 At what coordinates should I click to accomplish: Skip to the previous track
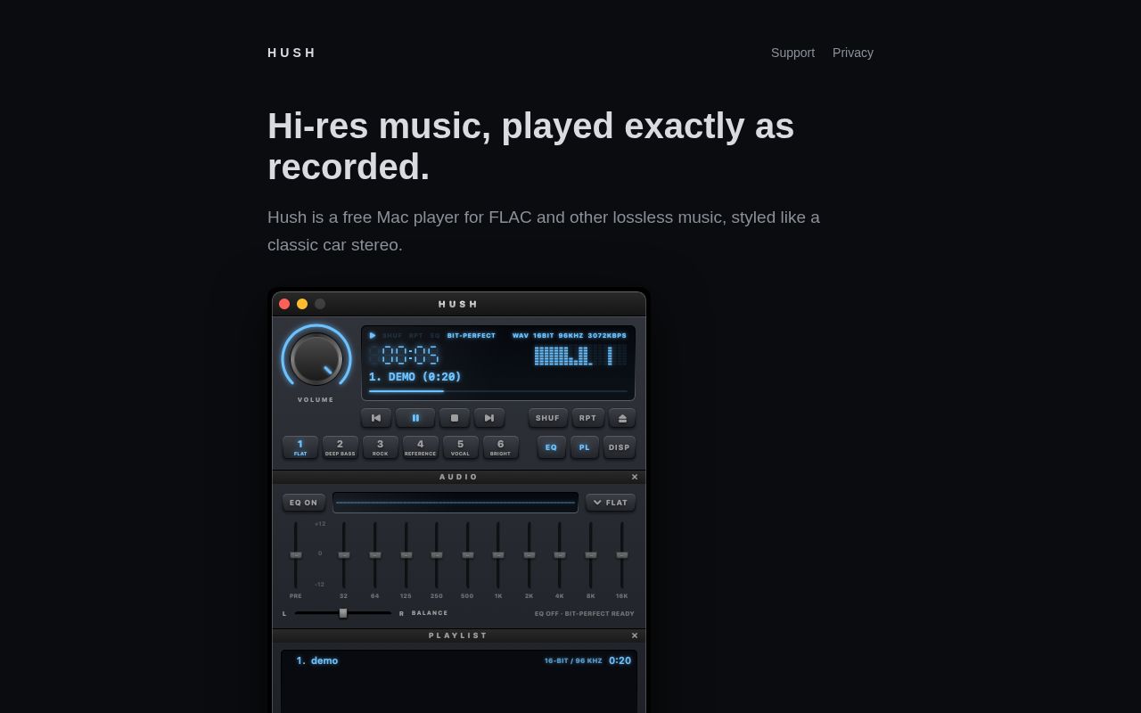[x=376, y=418]
